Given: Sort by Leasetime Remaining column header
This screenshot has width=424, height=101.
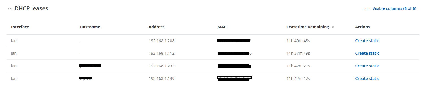Looking at the screenshot, I should (x=308, y=27).
